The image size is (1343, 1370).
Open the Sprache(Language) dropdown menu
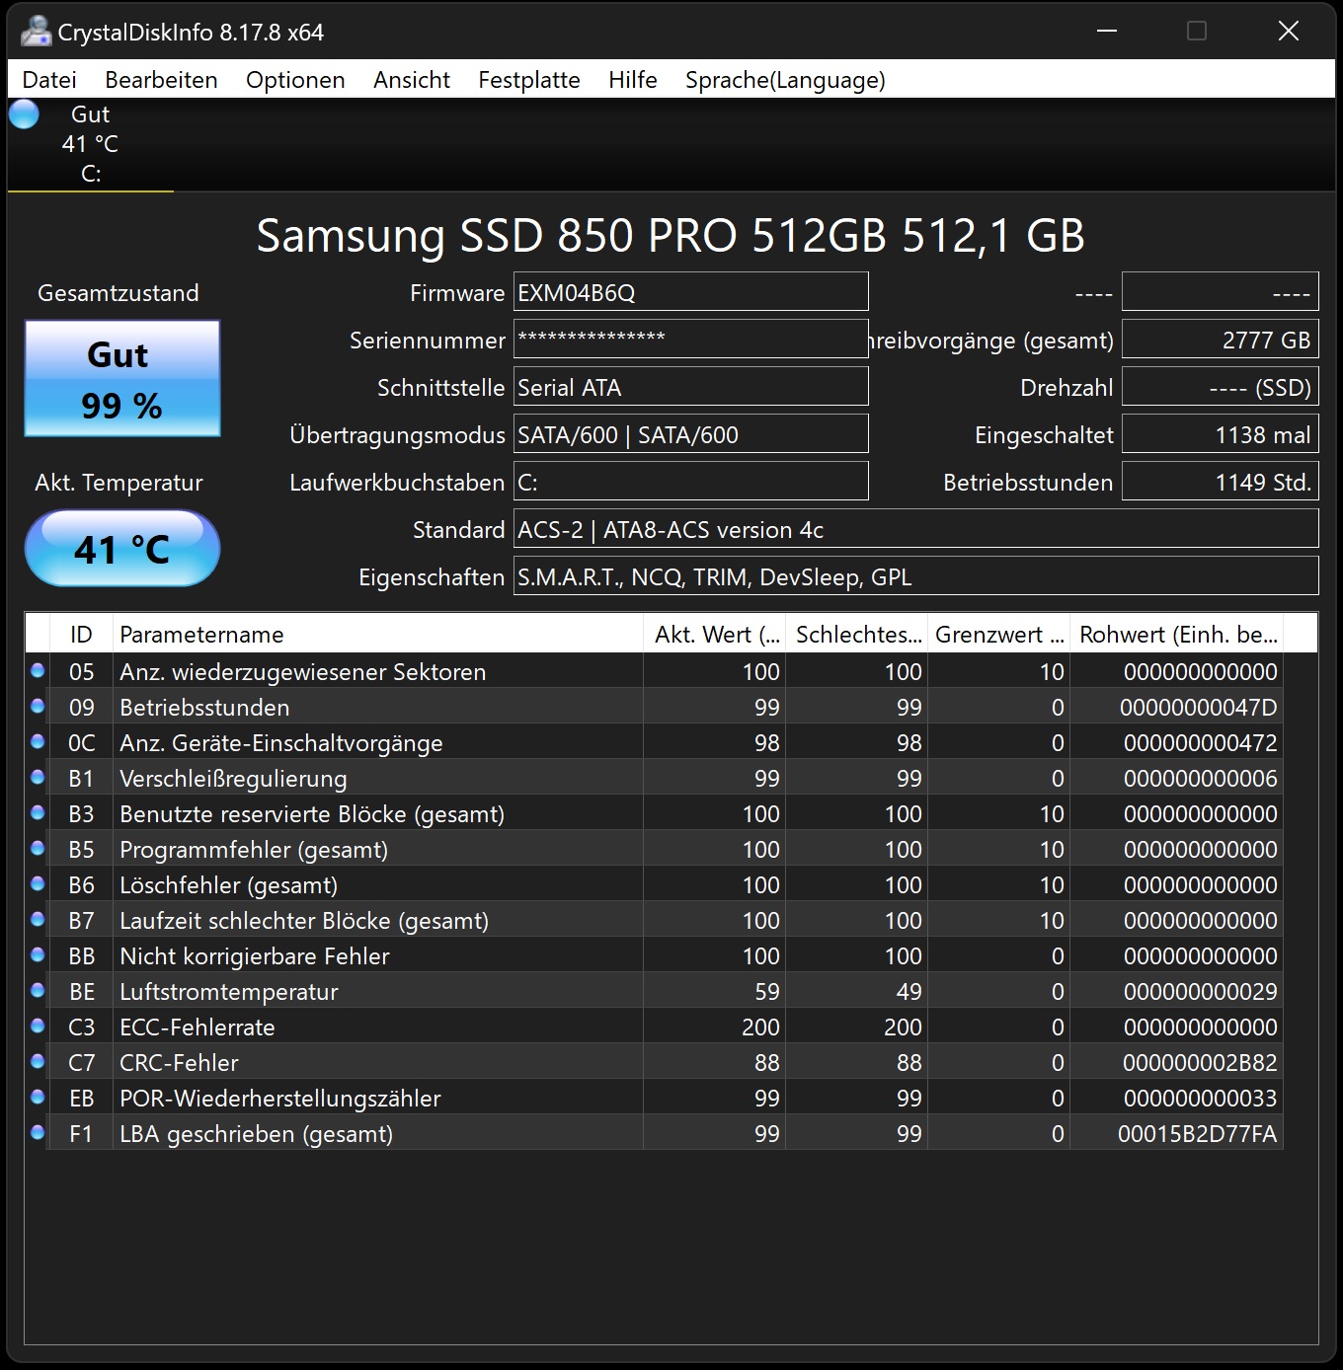[785, 80]
